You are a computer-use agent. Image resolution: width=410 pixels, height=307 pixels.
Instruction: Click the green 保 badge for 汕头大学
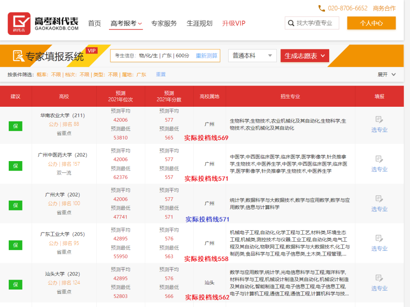16,285
